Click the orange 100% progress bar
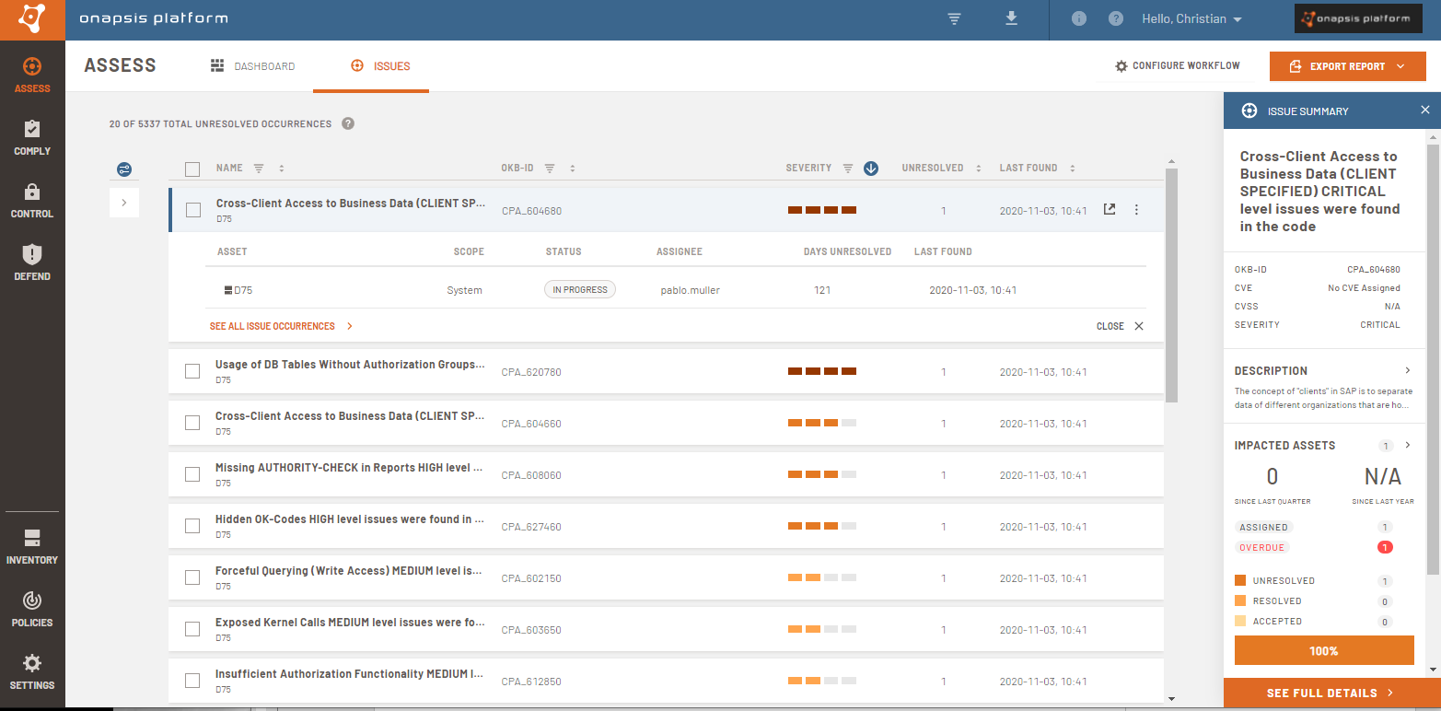 [x=1323, y=649]
